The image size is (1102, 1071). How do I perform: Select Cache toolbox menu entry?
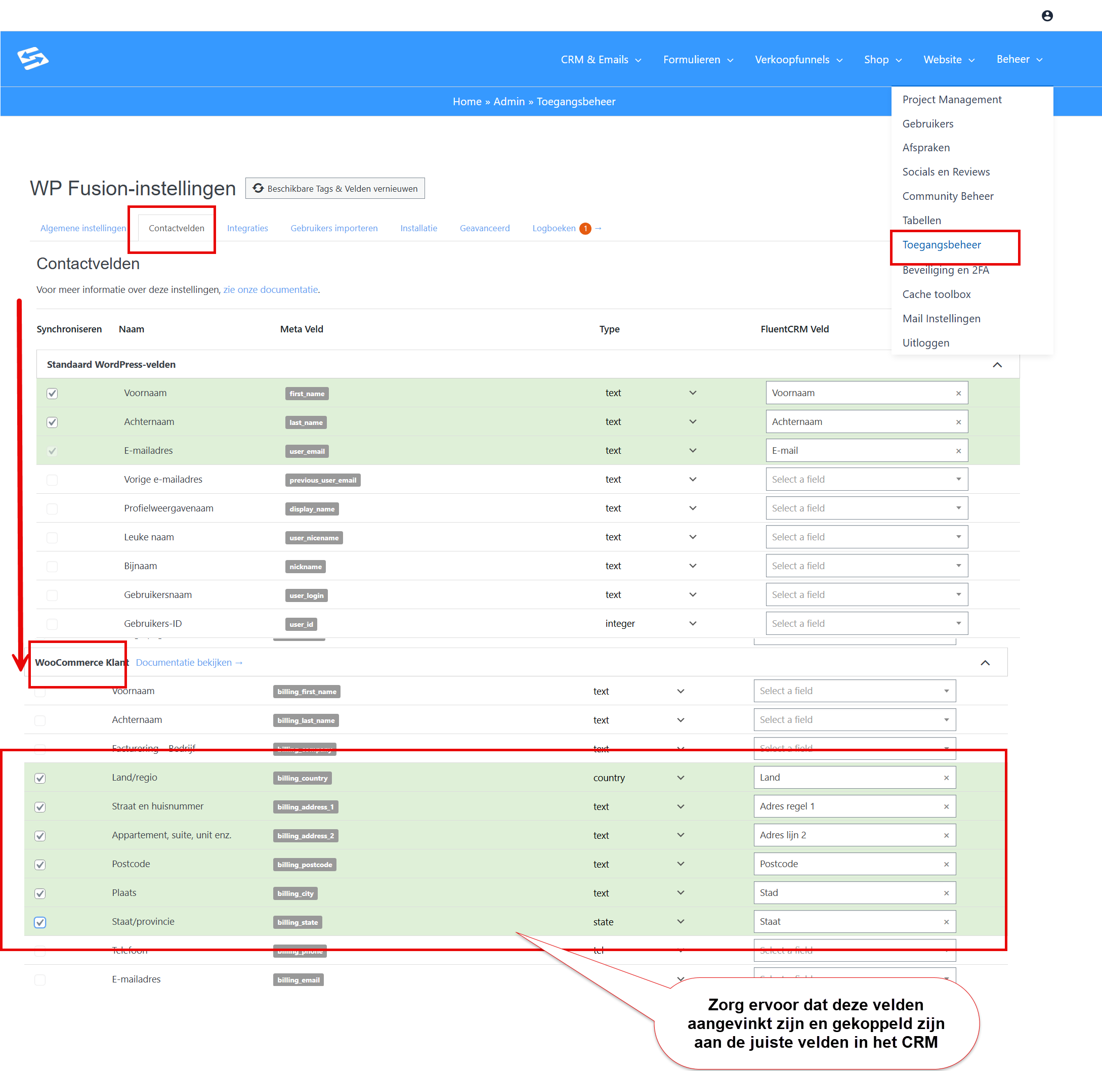point(936,294)
